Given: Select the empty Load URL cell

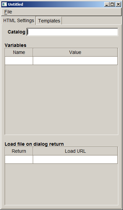Looking at the screenshot, I should (75, 159).
